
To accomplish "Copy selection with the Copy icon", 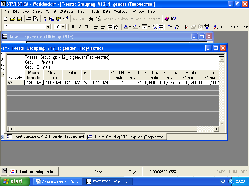I will pos(52,19).
